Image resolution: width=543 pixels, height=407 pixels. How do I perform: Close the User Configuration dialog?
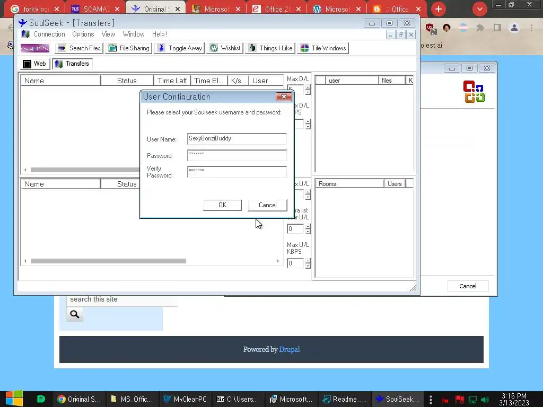coord(284,97)
